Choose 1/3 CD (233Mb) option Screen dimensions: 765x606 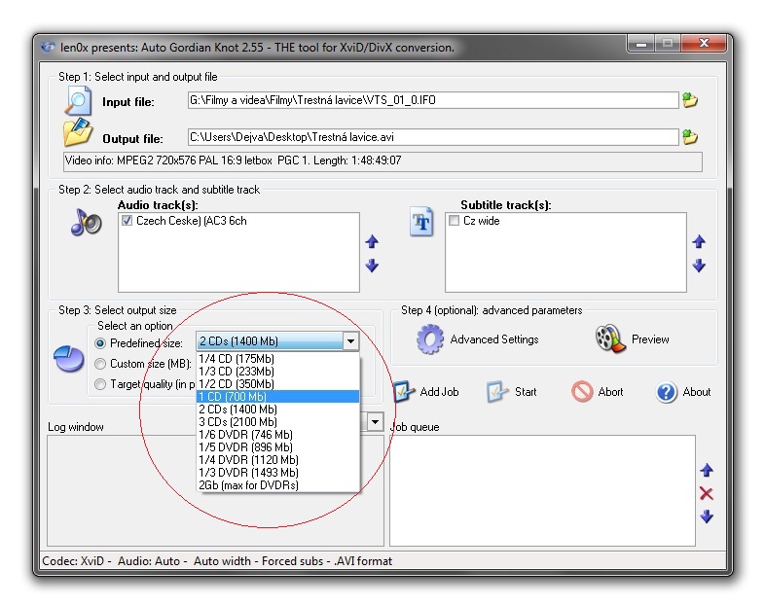(x=278, y=372)
